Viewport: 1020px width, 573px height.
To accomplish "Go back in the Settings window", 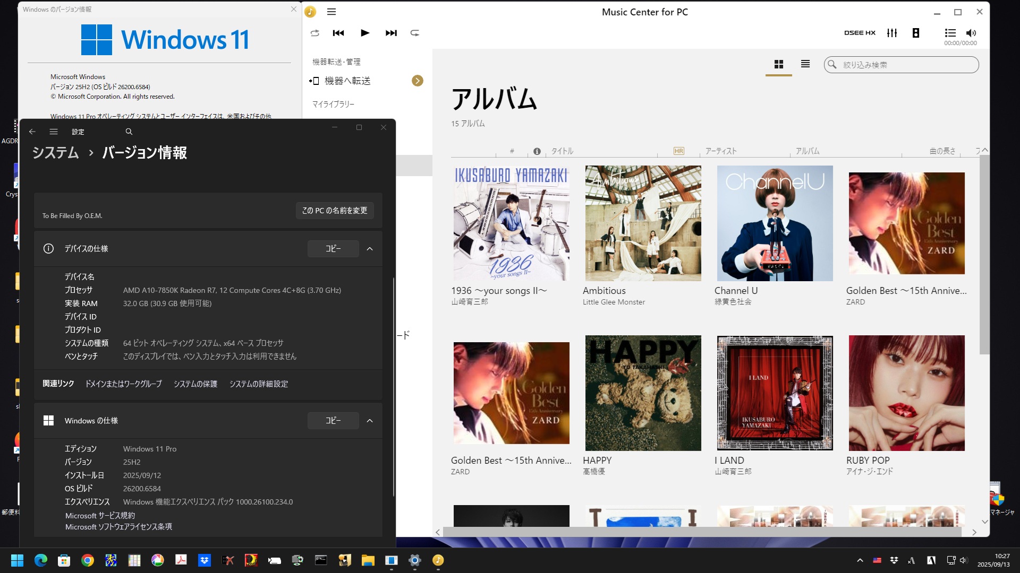I will [x=32, y=132].
